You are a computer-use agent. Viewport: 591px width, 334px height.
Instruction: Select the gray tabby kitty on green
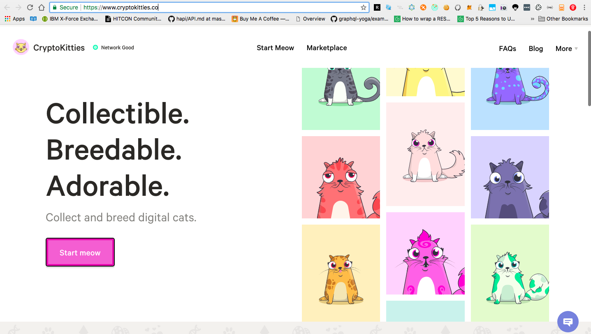(341, 99)
